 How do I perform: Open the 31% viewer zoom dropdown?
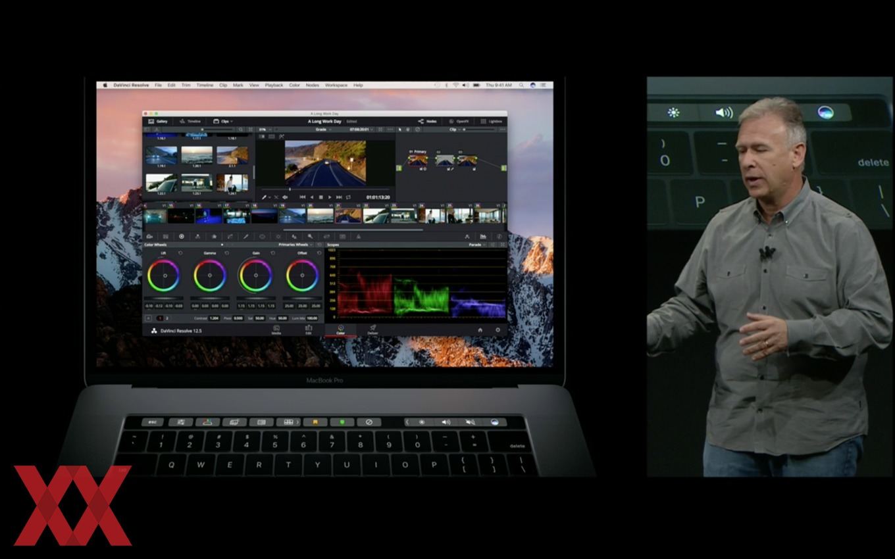click(265, 129)
